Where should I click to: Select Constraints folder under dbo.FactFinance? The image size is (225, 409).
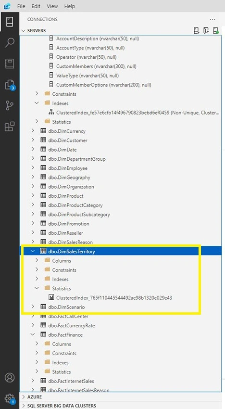pos(64,353)
